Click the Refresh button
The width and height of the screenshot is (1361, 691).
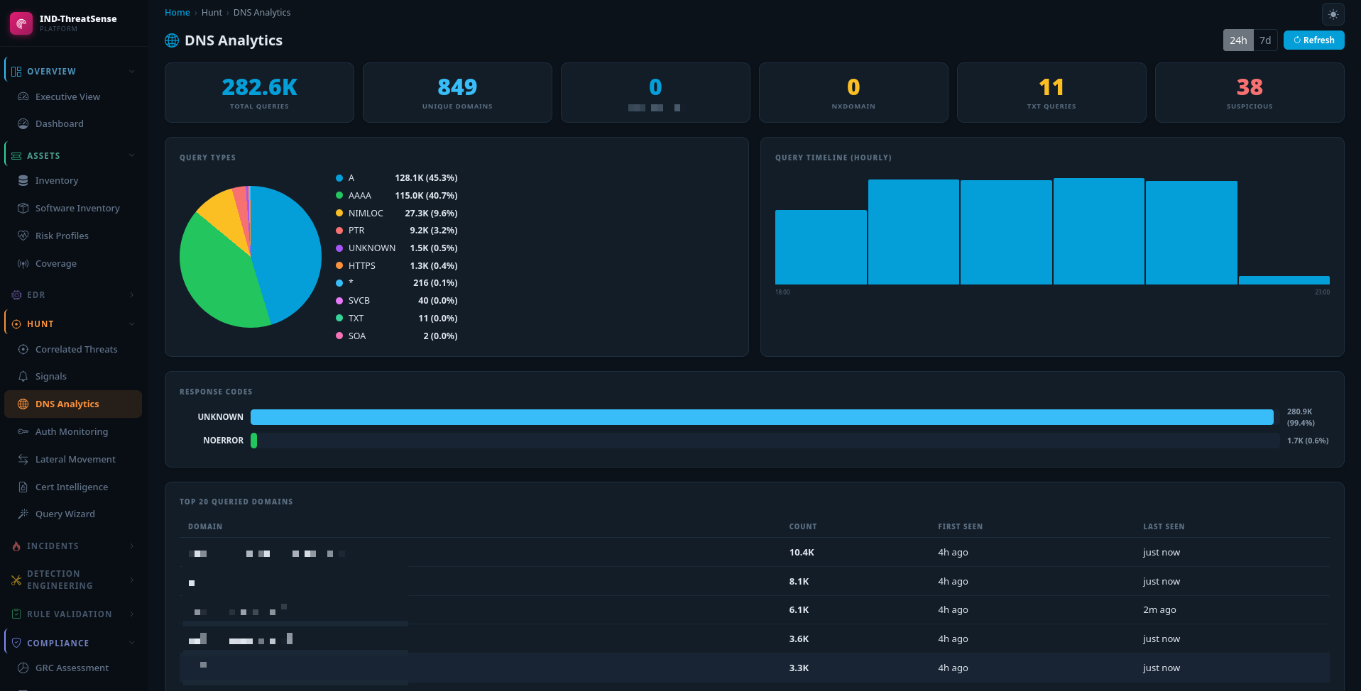[1313, 40]
